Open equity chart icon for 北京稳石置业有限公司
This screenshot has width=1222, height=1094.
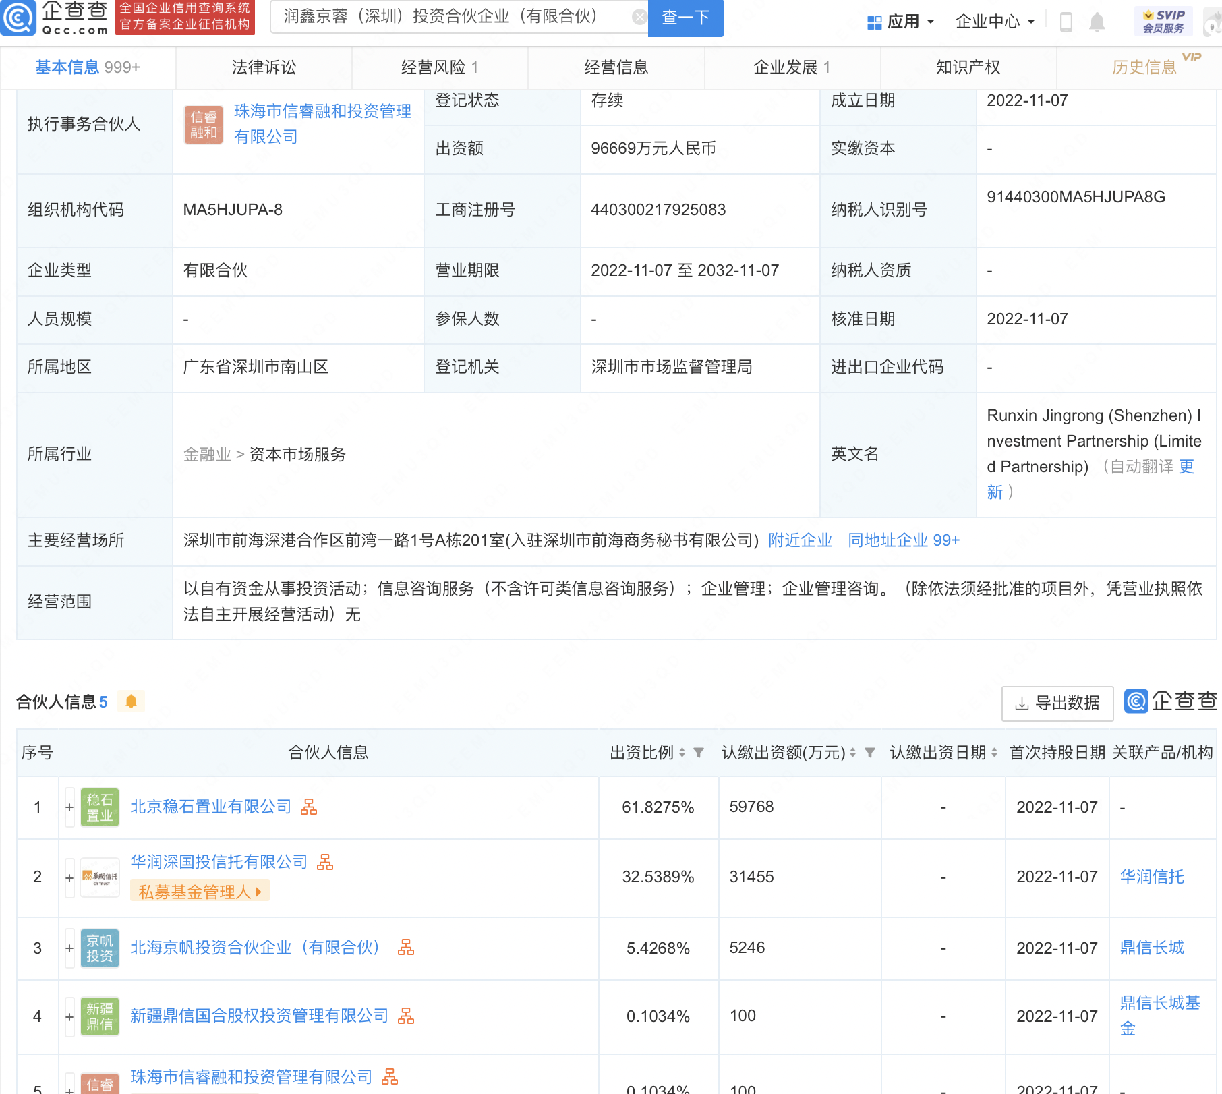point(309,807)
